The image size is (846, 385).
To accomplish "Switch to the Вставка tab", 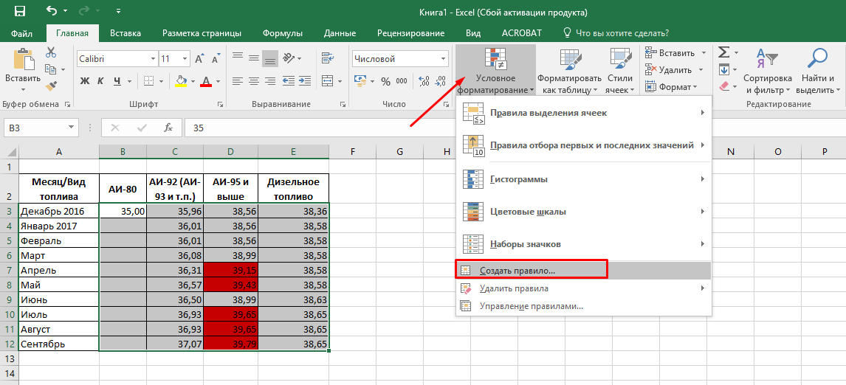I will coord(125,33).
